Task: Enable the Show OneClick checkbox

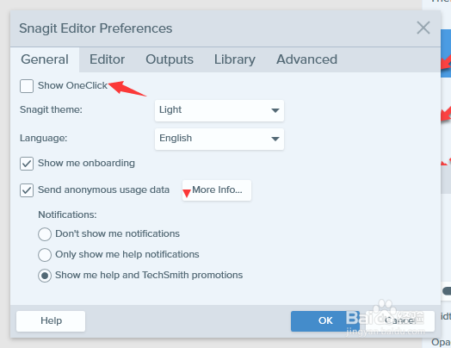Action: tap(27, 86)
